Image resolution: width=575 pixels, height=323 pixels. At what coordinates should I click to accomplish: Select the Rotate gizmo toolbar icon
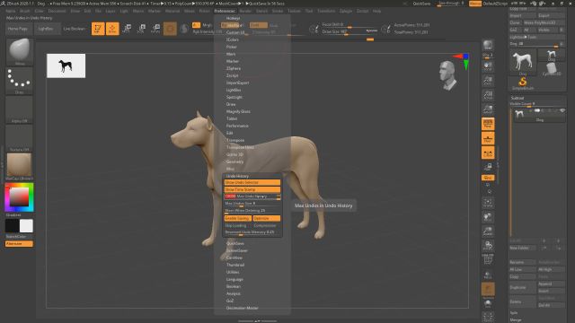155,29
